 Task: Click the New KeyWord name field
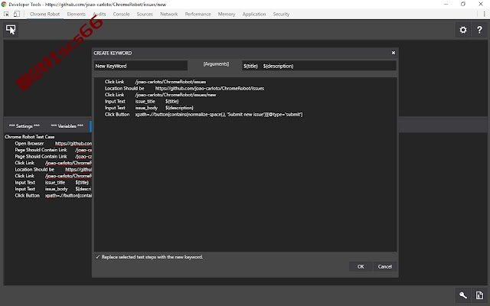141,66
